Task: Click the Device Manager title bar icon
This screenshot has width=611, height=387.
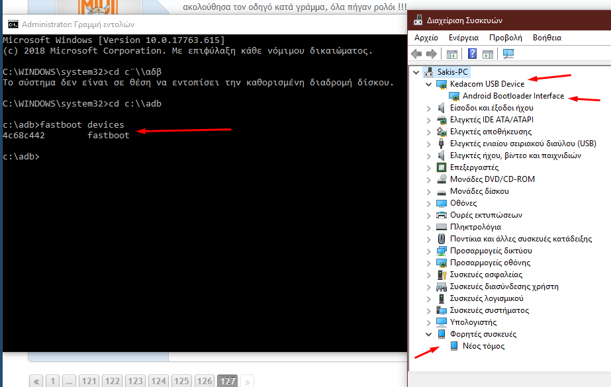Action: click(418, 20)
